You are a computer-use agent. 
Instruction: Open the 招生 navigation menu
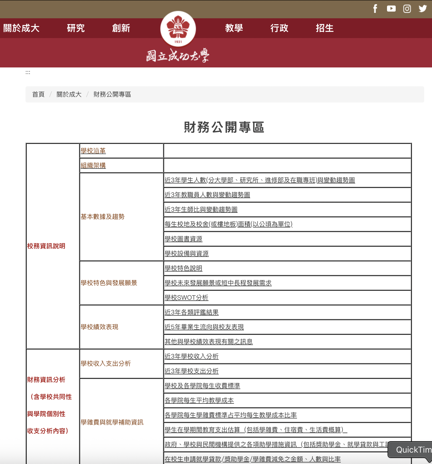pos(325,28)
